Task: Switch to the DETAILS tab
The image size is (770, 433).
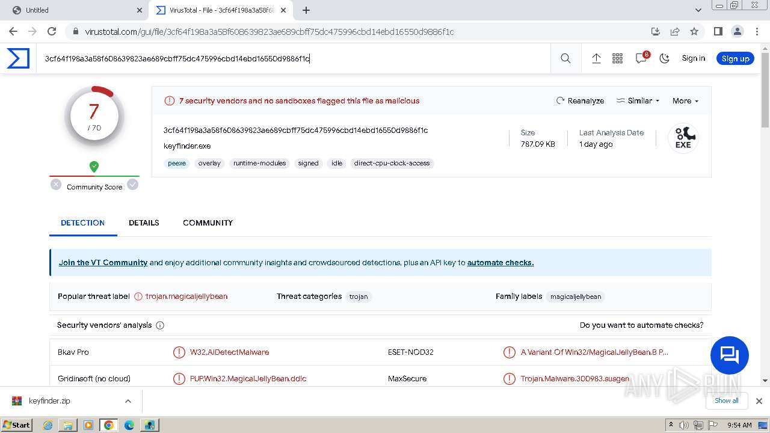Action: [x=144, y=223]
